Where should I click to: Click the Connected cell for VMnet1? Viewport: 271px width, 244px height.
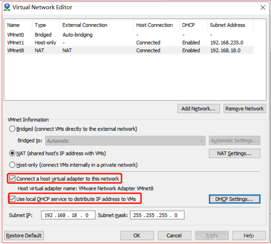click(x=148, y=42)
